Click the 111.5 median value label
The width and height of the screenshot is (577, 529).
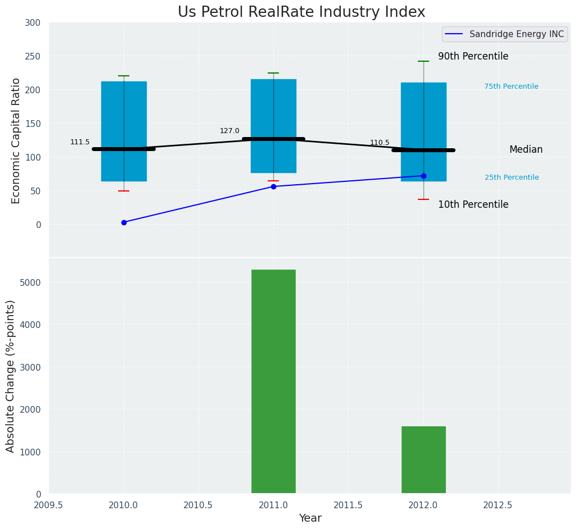80,142
